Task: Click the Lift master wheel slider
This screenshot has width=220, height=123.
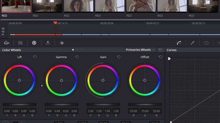Action: [20, 105]
